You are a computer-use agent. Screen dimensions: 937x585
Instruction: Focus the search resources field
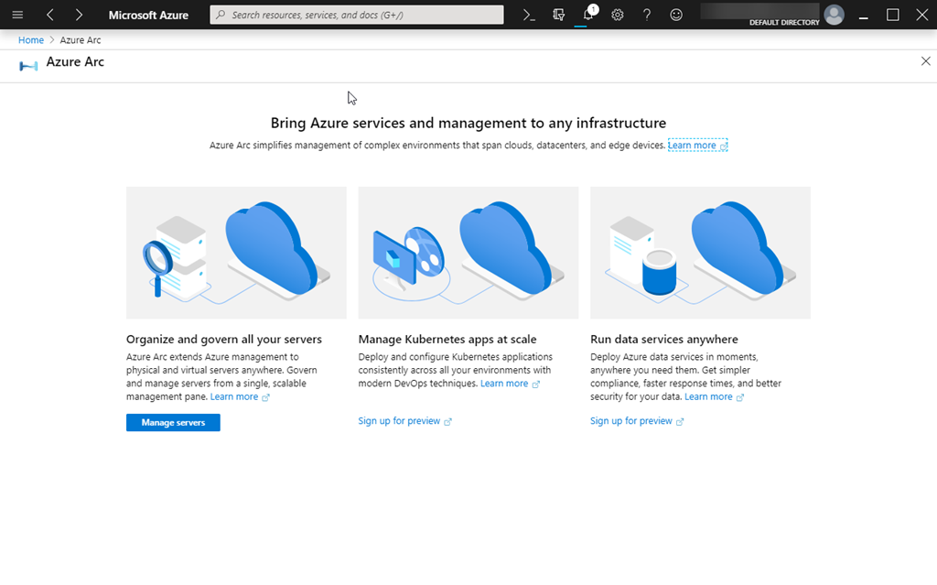[x=357, y=15]
